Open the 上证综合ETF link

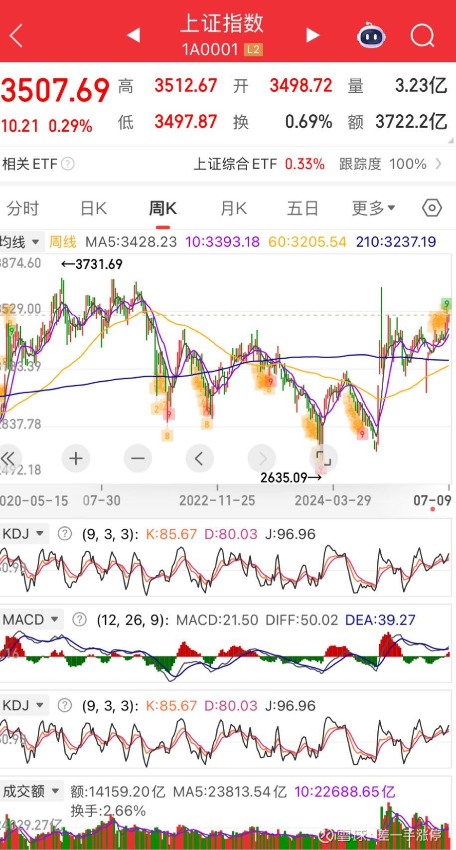click(235, 164)
